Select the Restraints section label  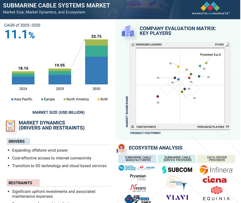[x=23, y=183]
